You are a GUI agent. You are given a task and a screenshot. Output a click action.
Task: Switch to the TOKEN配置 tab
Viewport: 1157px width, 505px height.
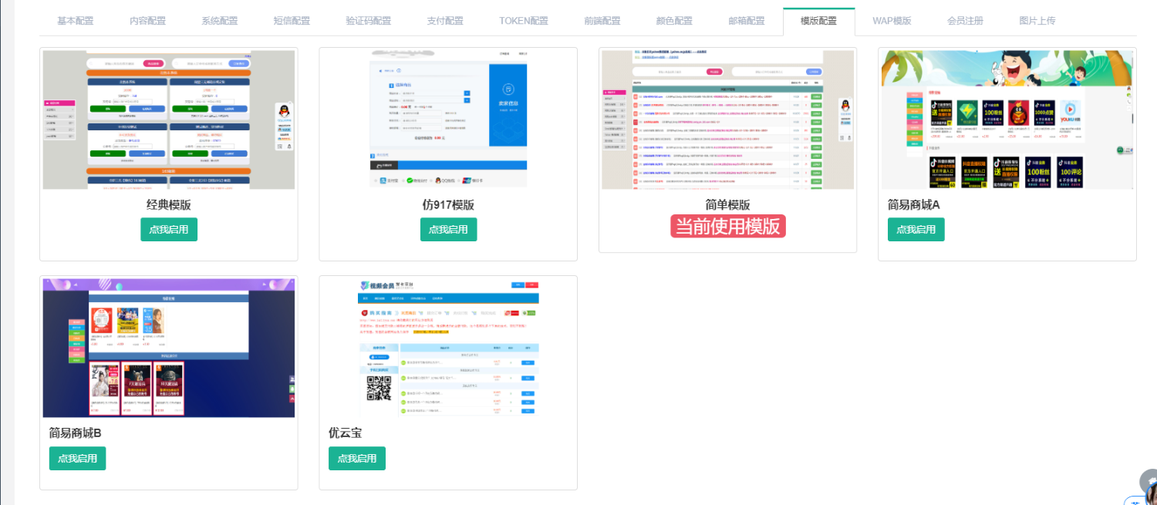[x=524, y=21]
